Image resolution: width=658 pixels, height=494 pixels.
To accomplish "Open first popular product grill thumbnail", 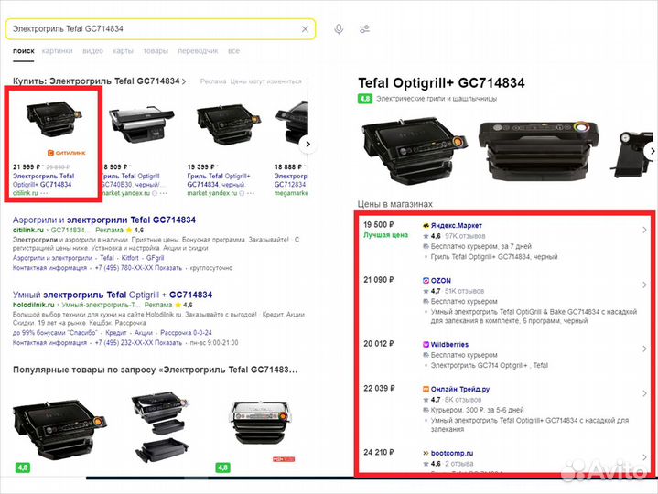I will [59, 430].
